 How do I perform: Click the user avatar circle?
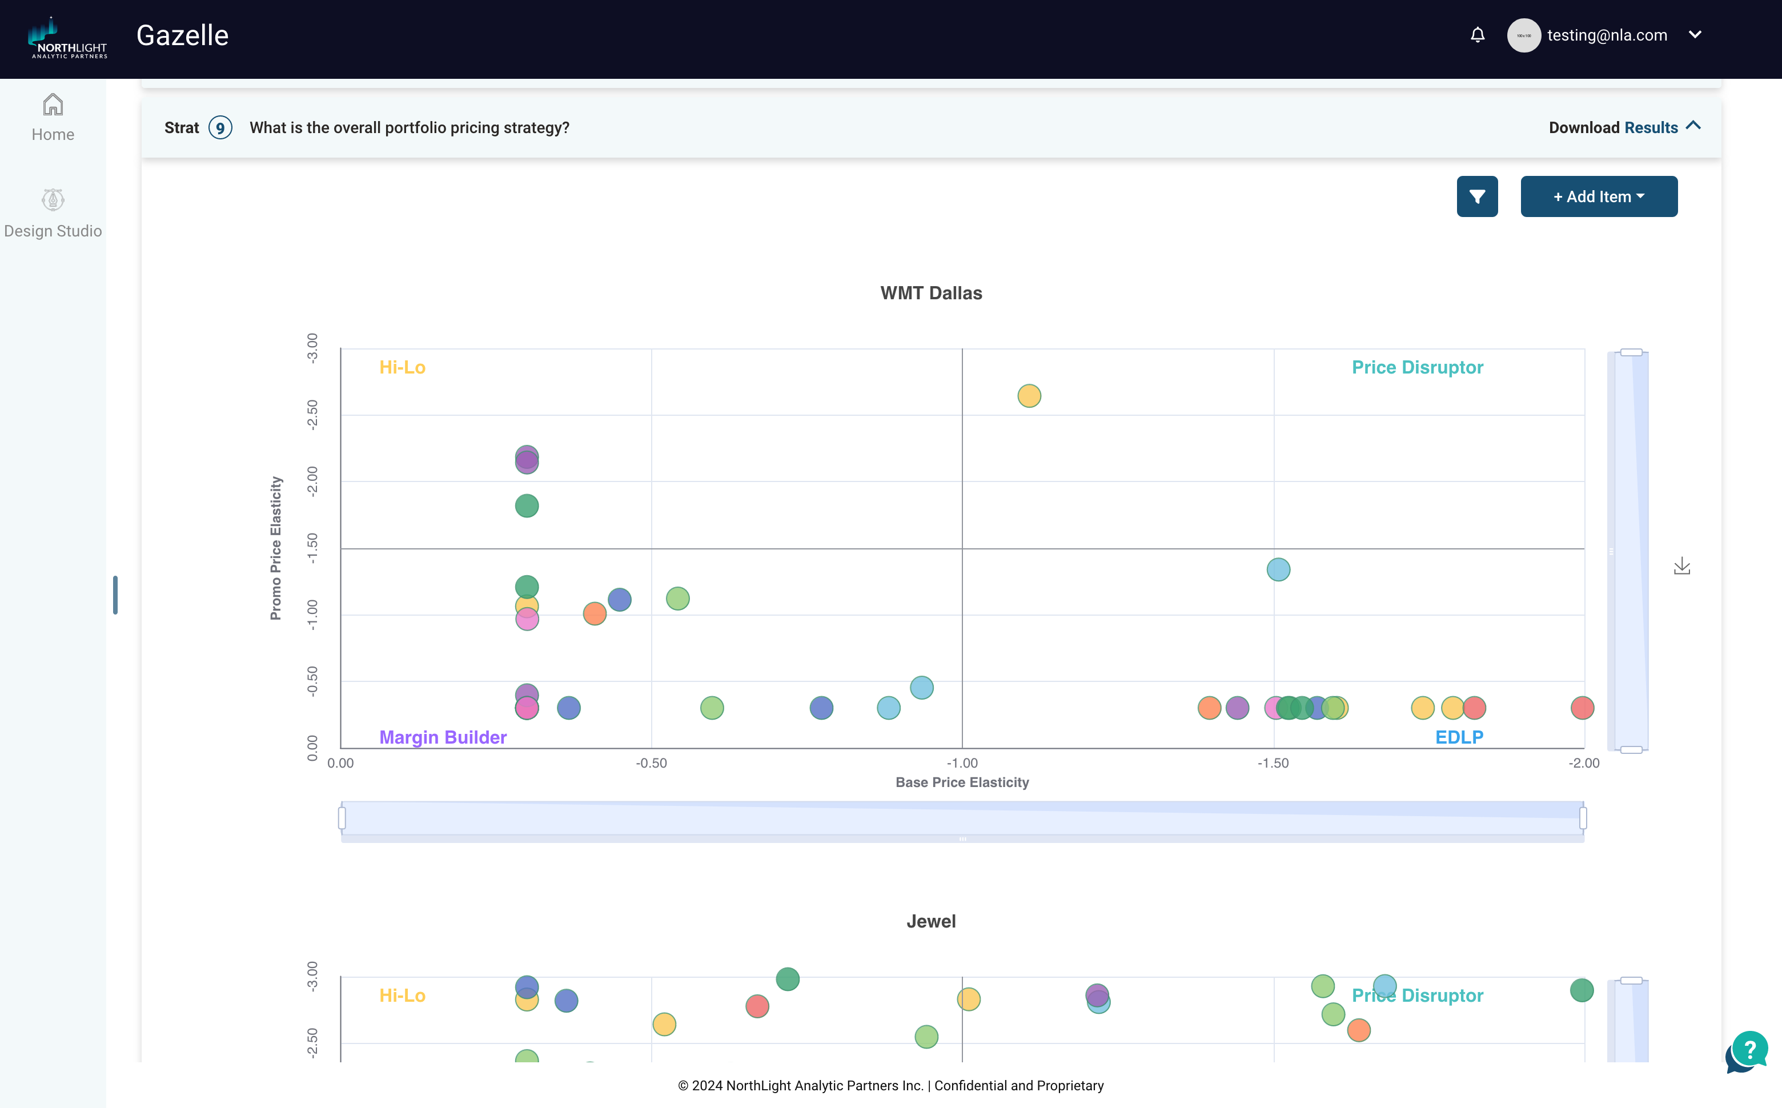1523,35
